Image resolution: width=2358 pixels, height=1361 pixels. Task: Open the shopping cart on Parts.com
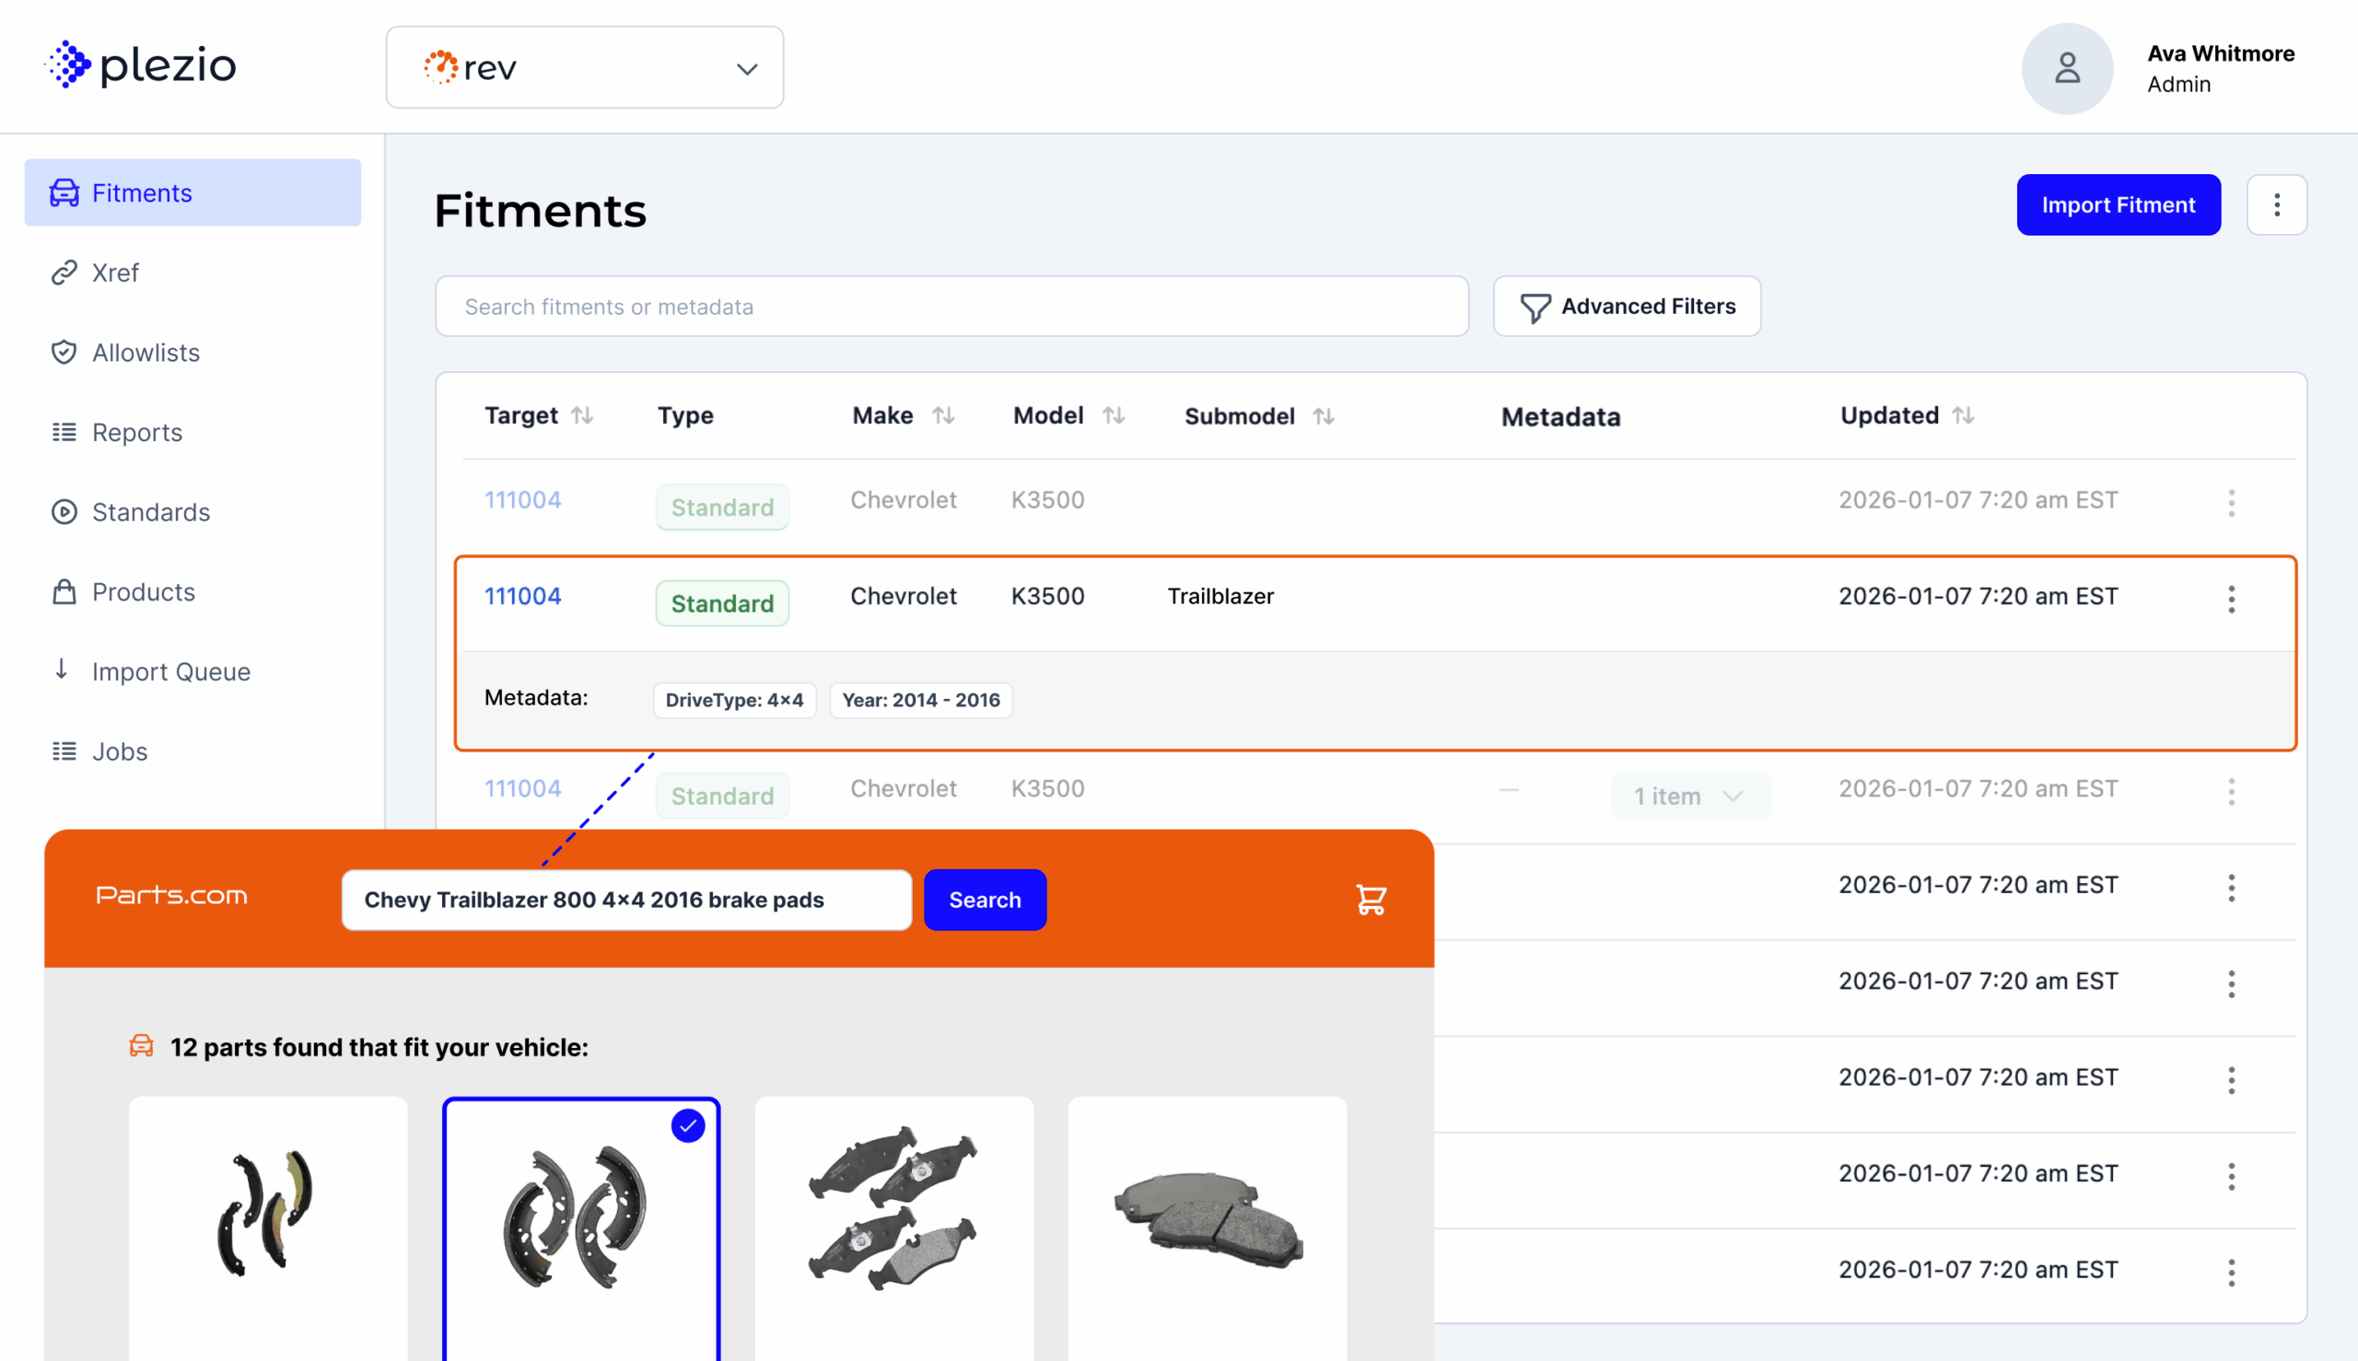click(1370, 900)
